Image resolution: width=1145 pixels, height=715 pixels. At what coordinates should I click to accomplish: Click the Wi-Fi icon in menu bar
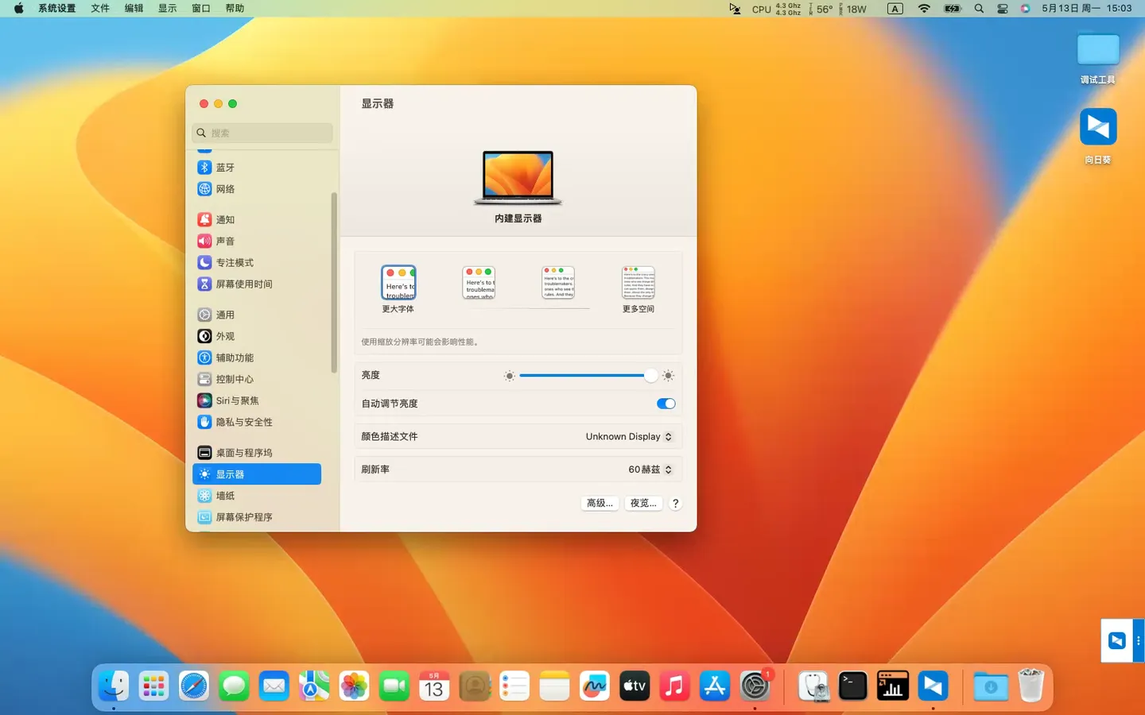pos(923,9)
